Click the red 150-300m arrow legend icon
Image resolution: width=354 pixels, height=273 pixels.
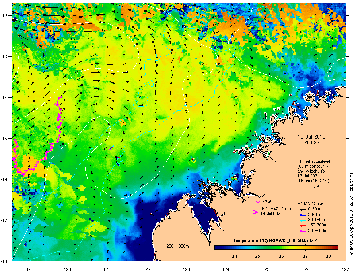point(303,225)
